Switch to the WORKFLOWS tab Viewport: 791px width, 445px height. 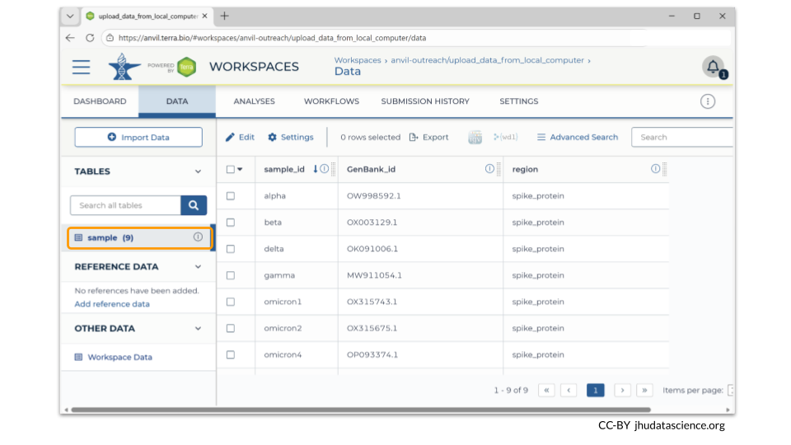(331, 101)
